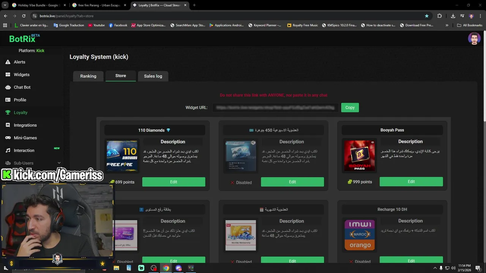Image resolution: width=486 pixels, height=273 pixels.
Task: Open the Royalty Free Music bookmark
Action: point(303,25)
